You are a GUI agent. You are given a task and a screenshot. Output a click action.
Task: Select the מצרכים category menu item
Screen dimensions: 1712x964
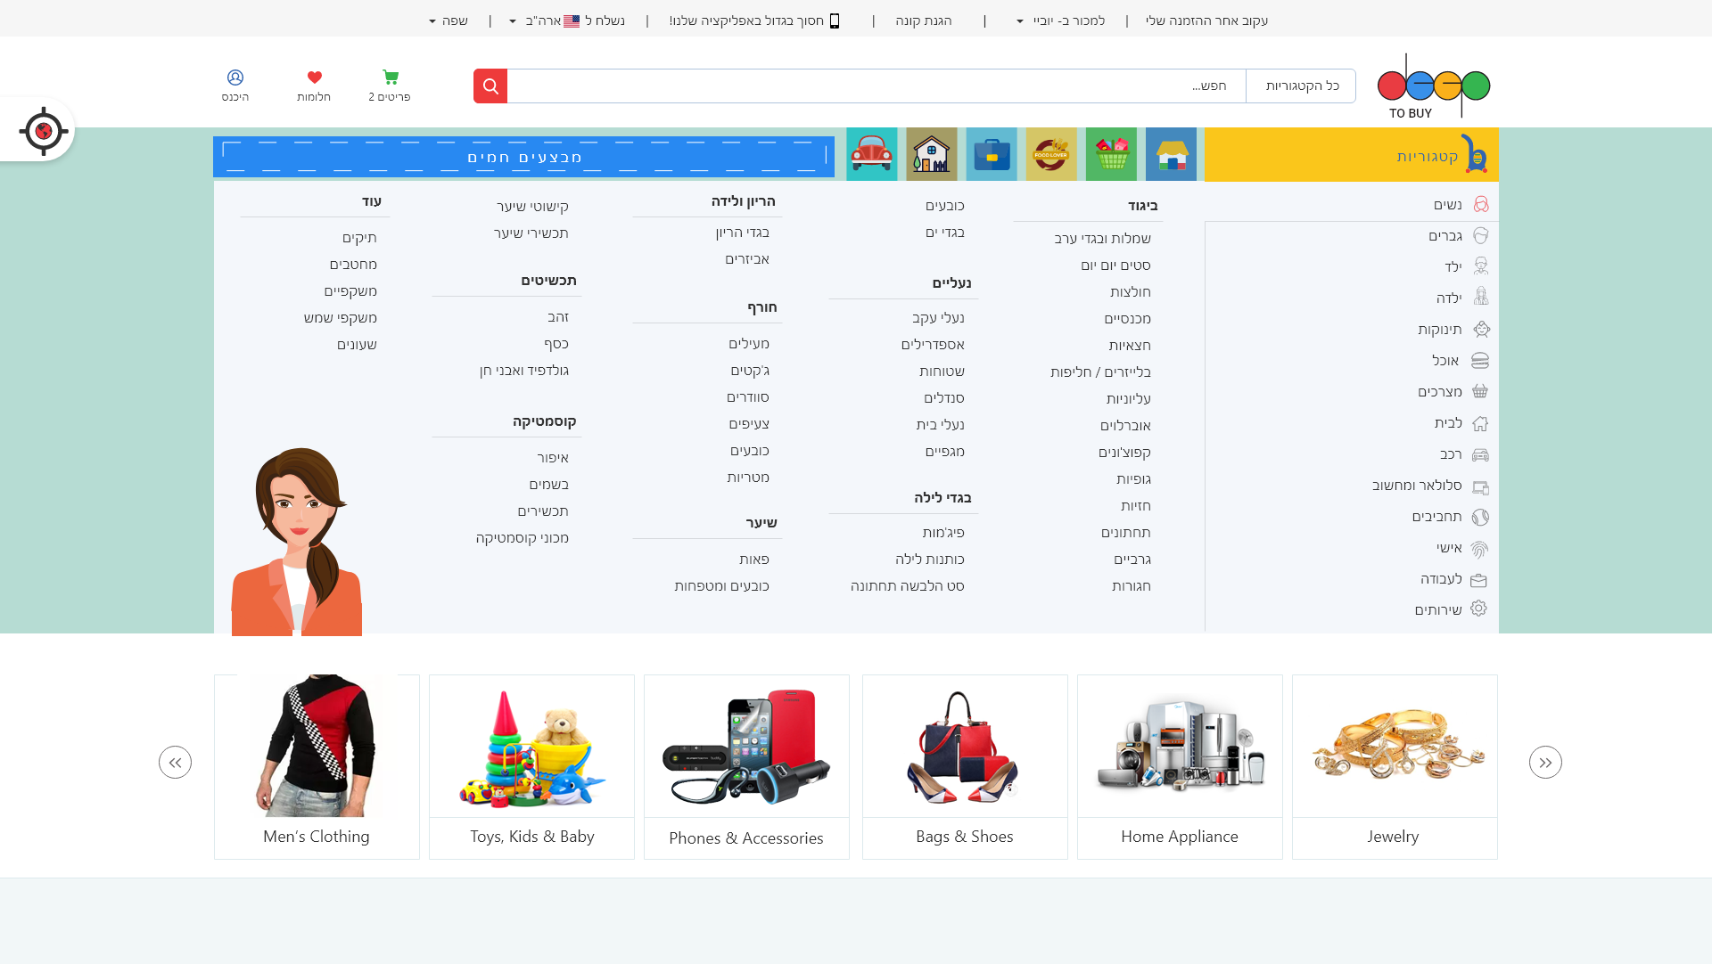1440,391
